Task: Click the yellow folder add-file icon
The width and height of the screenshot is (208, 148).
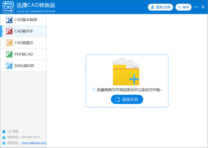Action: [126, 71]
